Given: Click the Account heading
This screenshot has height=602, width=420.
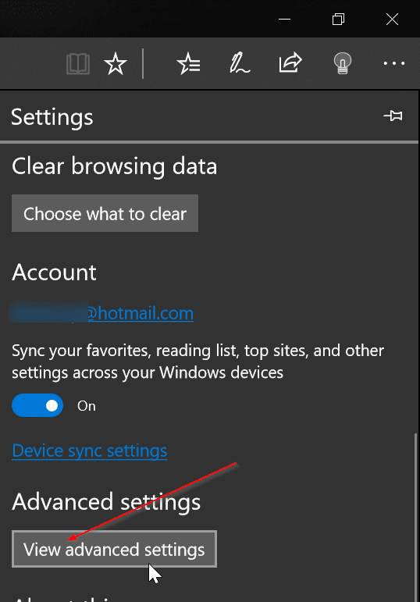Looking at the screenshot, I should (54, 273).
